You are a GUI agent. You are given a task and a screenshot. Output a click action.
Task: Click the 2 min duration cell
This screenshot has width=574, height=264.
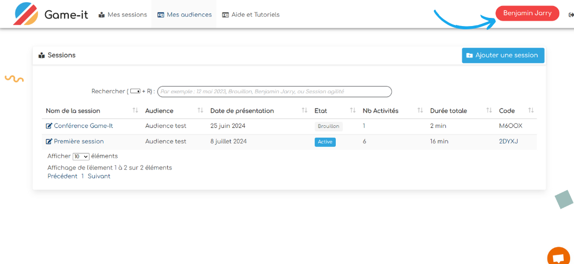tap(438, 126)
